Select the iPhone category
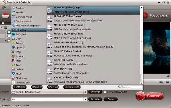The height and width of the screenshot is (108, 171). (x=29, y=56)
